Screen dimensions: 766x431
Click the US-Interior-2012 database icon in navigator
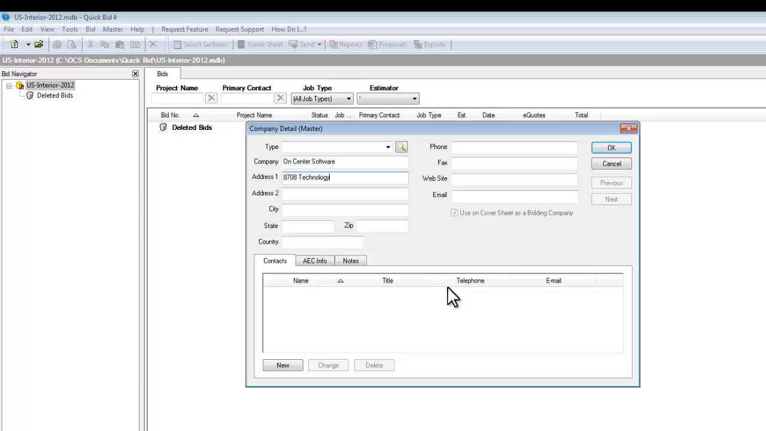(x=20, y=86)
